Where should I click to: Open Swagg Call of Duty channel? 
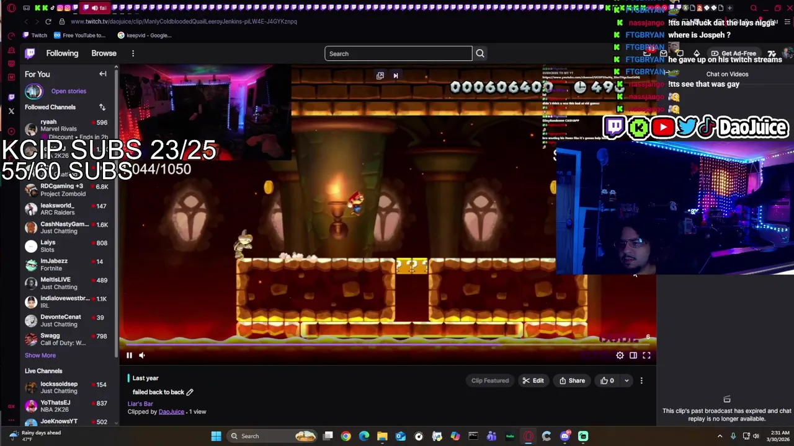pos(66,339)
